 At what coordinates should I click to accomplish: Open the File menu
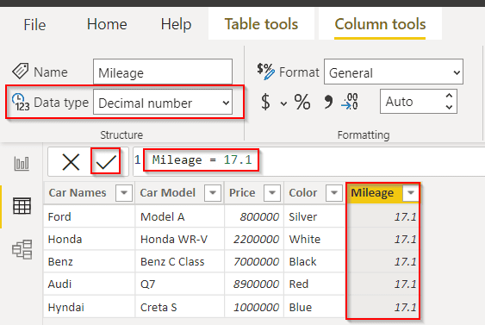coord(34,24)
